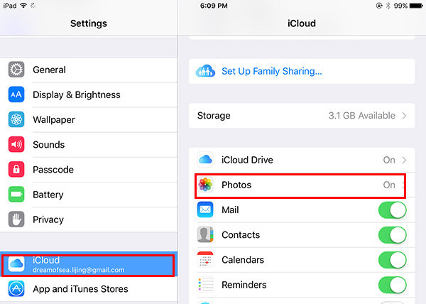The image size is (426, 304).
Task: Open Photos settings via its chevron
Action: coord(403,185)
